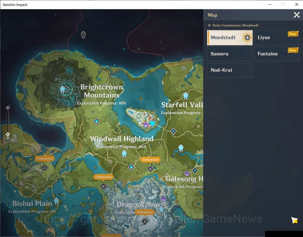The image size is (303, 237).
Task: Select locked waypoint at bottom of Dragonspine
Action: (x=145, y=221)
